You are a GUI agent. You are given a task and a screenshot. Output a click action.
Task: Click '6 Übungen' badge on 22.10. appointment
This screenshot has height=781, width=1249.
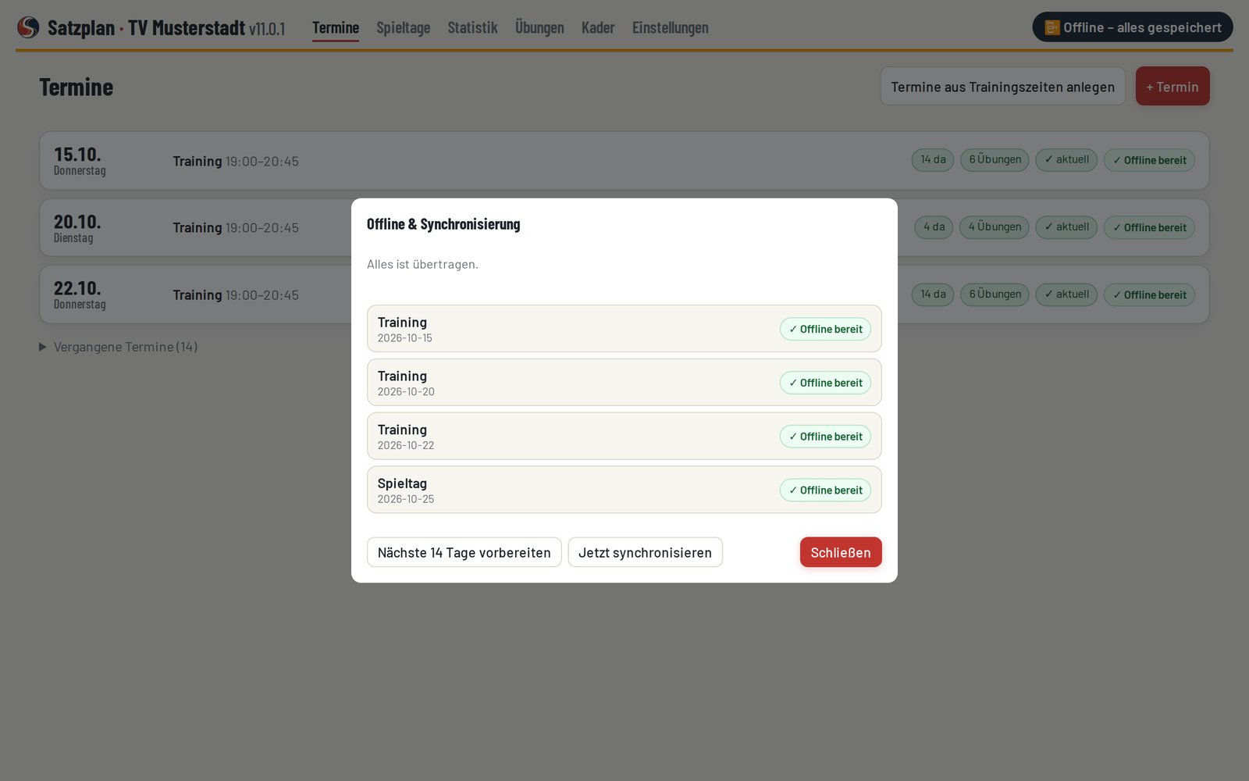(995, 294)
